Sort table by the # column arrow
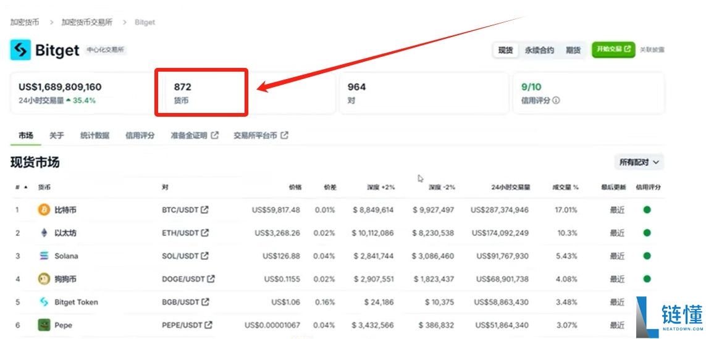The image size is (706, 339). coord(26,187)
